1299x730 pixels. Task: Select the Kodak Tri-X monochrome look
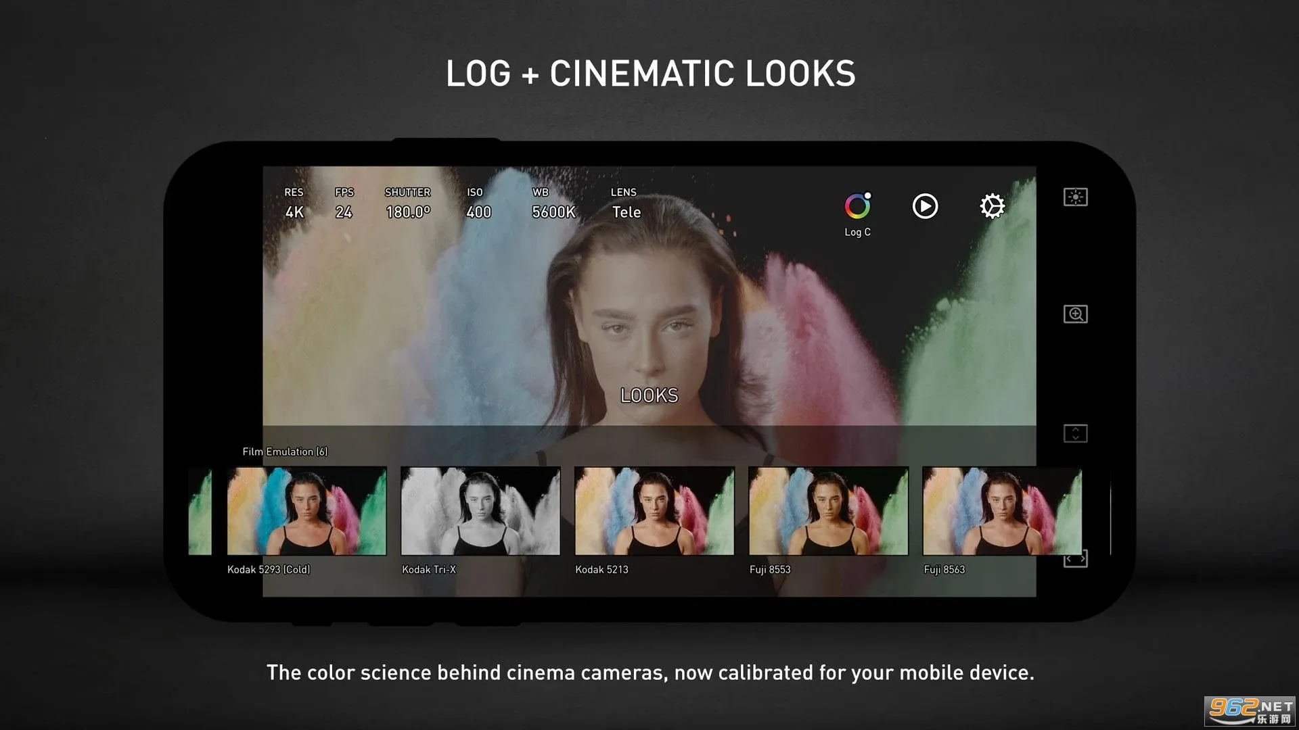(480, 511)
